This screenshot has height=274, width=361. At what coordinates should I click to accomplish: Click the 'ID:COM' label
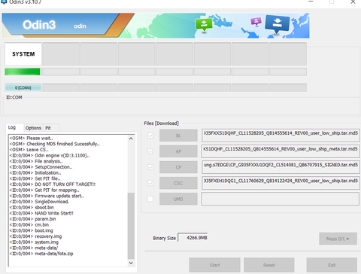tap(14, 97)
